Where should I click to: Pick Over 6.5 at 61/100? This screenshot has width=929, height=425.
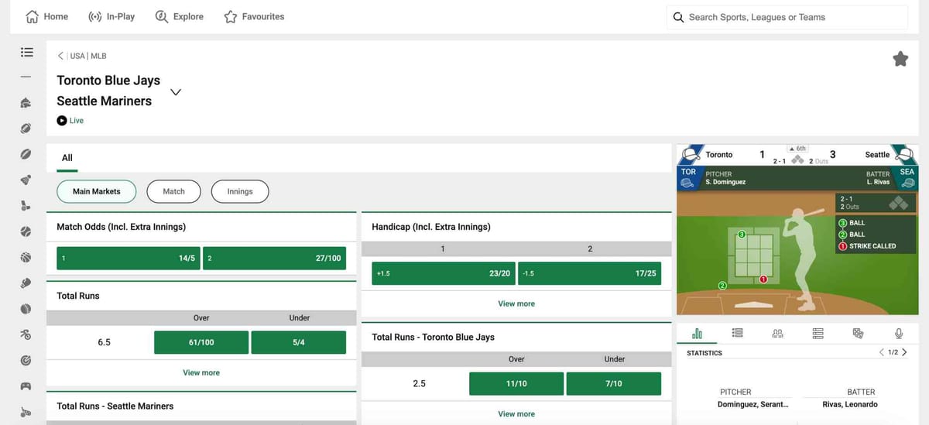pyautogui.click(x=201, y=342)
